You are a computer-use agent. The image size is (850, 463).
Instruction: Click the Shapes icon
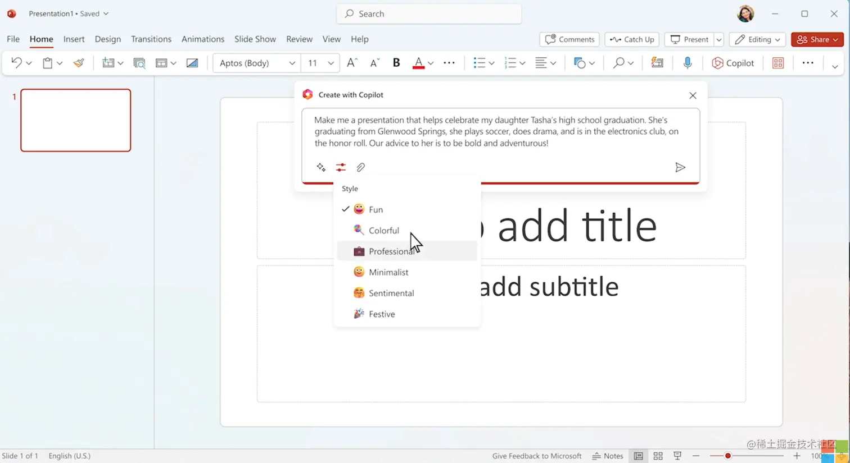pyautogui.click(x=580, y=63)
